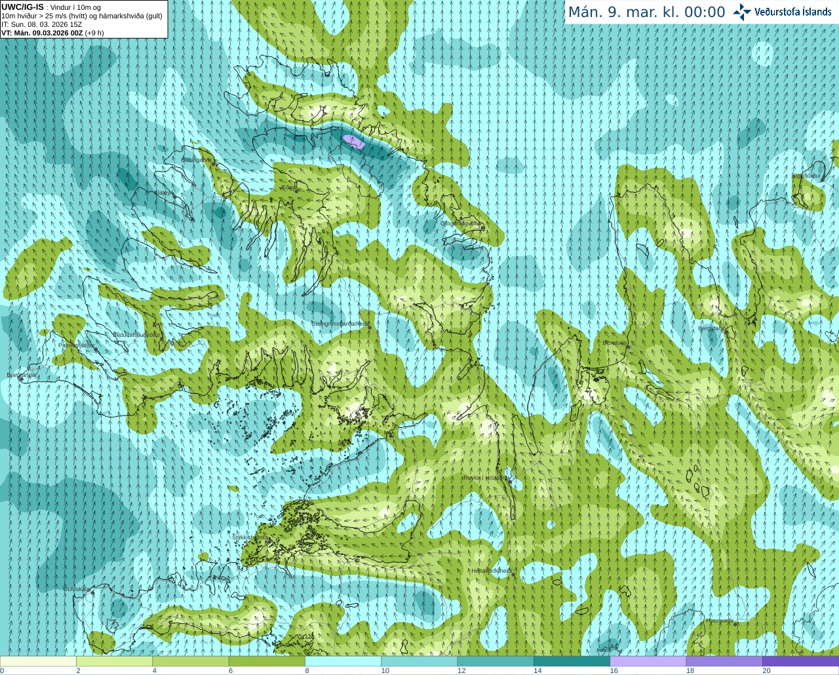
Task: Select the 2–4 m/s light green legend swatch
Action: click(114, 661)
